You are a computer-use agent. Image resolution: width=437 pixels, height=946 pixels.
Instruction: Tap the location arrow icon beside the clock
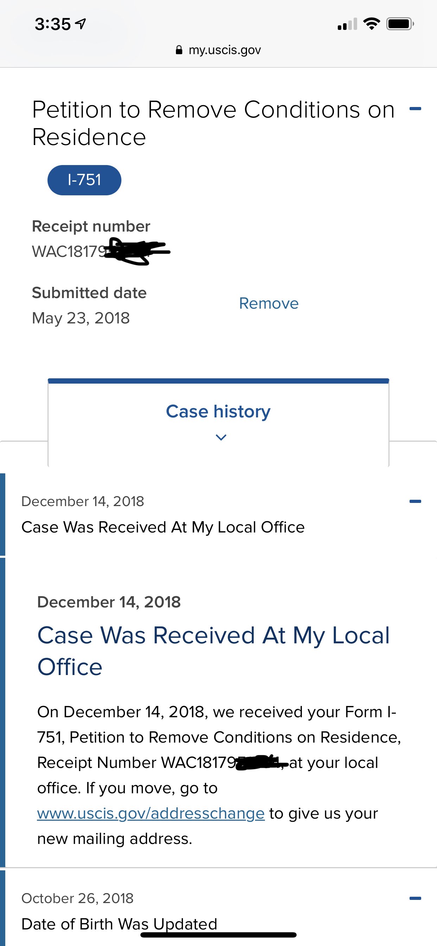pos(81,24)
